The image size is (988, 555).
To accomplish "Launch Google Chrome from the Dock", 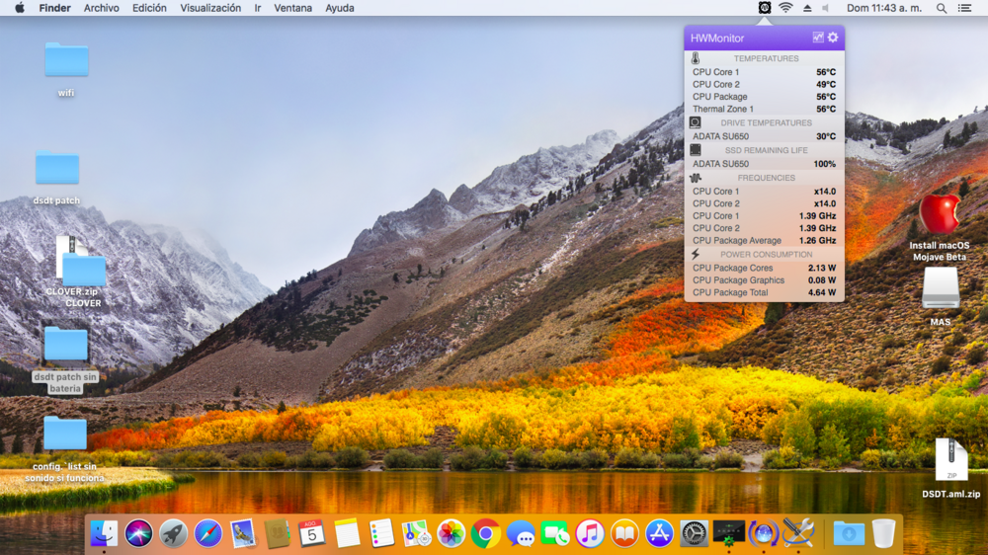I will tap(485, 533).
